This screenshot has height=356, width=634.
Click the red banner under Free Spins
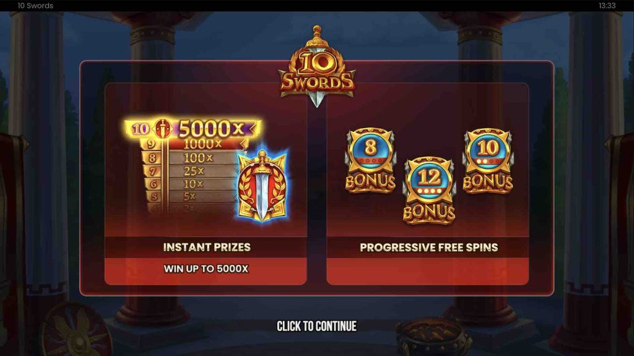click(427, 271)
